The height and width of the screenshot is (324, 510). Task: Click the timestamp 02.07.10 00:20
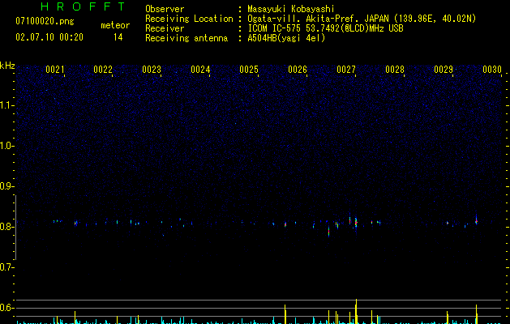[x=49, y=37]
